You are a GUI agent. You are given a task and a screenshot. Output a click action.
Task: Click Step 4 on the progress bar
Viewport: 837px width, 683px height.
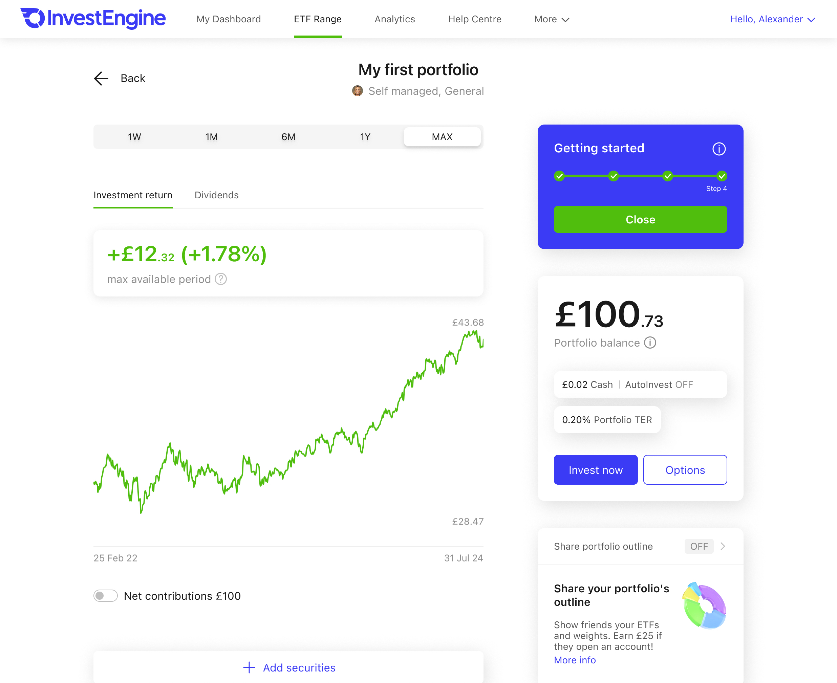pos(721,177)
